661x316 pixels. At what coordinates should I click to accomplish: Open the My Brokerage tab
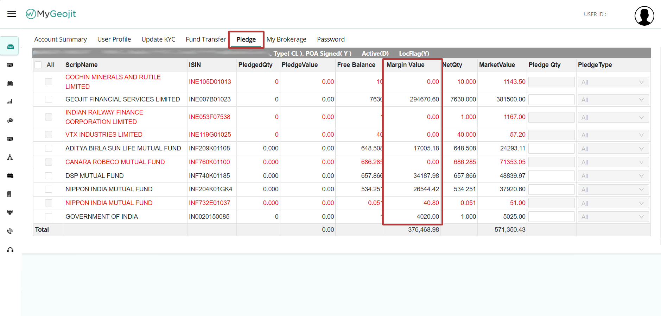coord(286,39)
